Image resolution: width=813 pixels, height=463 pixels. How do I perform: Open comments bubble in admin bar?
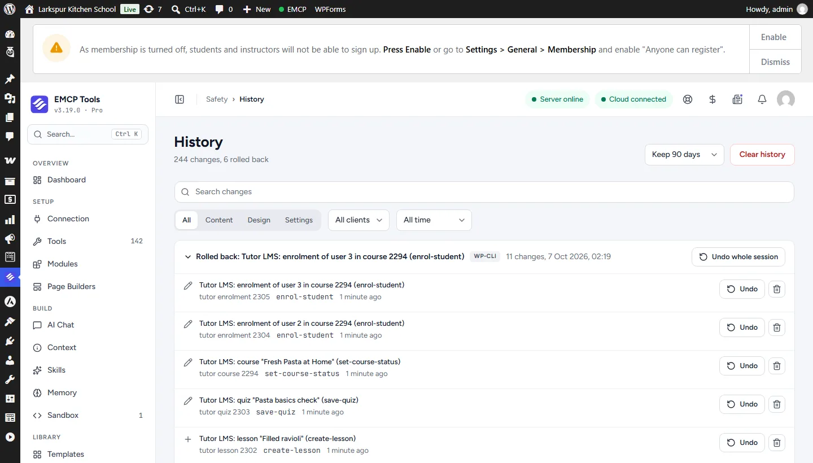224,9
